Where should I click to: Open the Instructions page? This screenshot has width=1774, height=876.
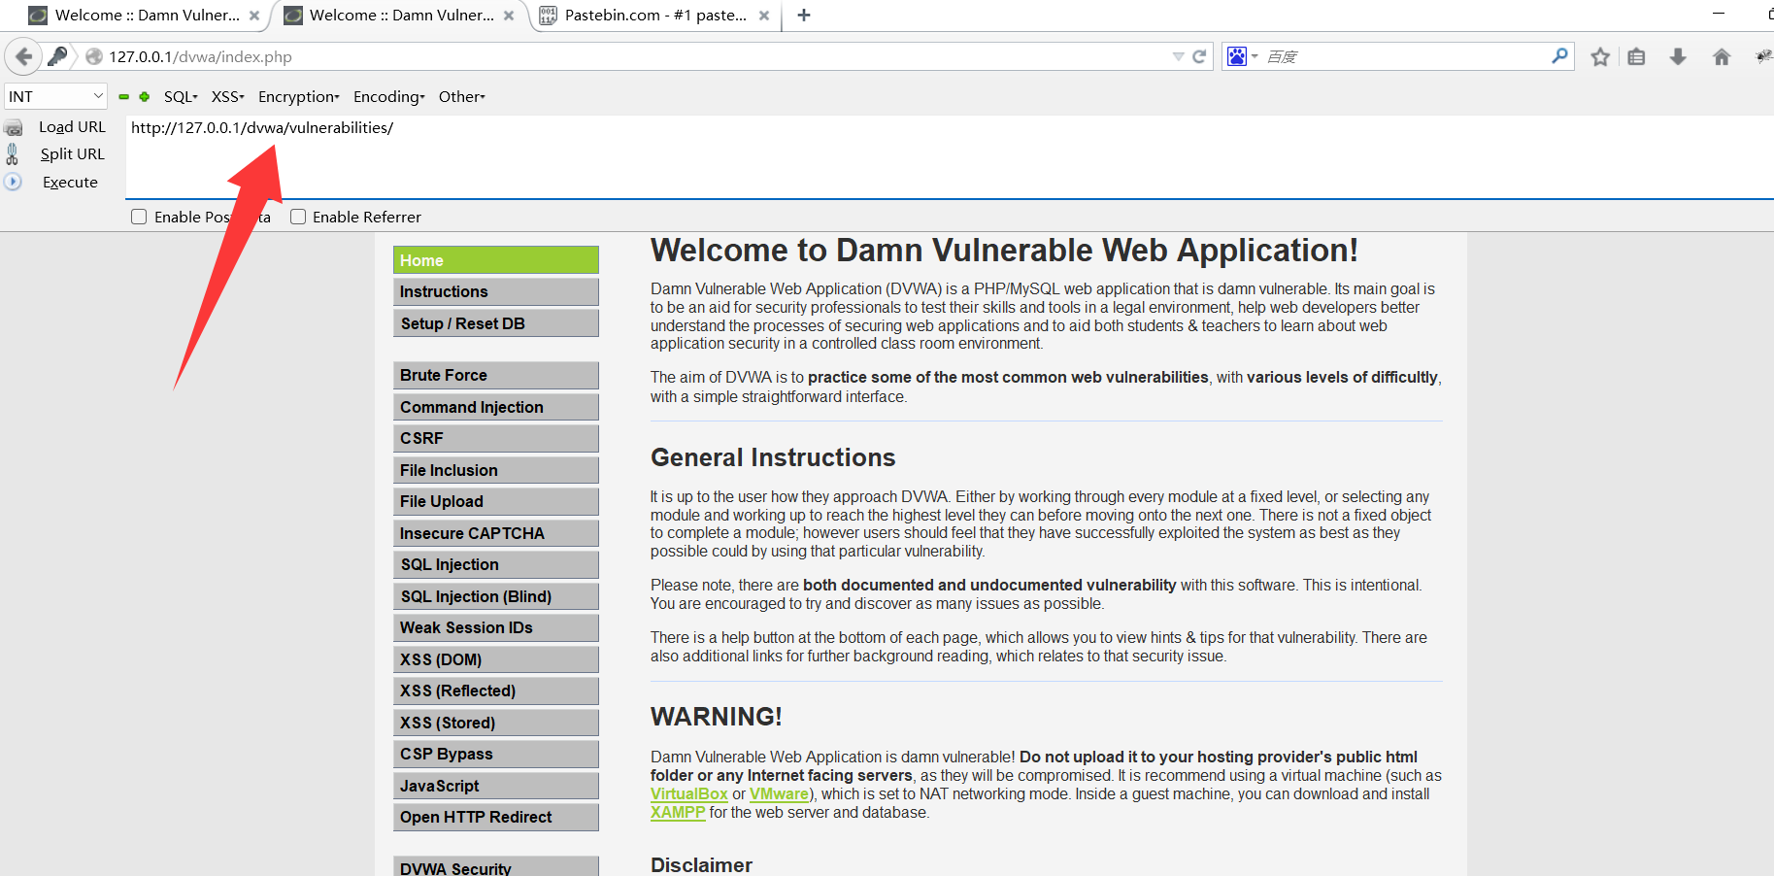click(496, 291)
